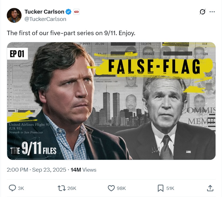The width and height of the screenshot is (222, 197).
Task: Repost this post using the arrows icon
Action: [61, 188]
